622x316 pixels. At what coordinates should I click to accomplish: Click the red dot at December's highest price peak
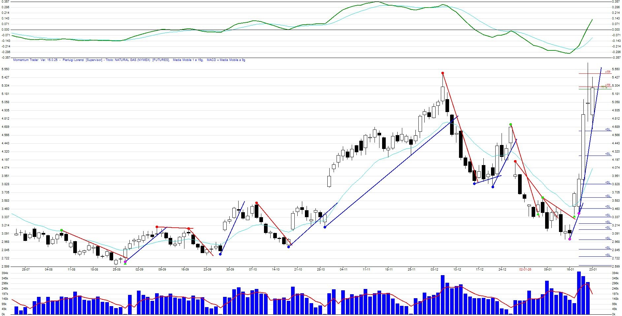coord(442,73)
